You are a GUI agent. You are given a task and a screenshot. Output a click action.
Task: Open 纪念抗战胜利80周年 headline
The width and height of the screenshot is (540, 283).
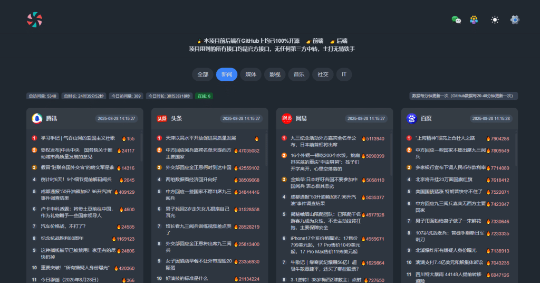click(62, 238)
